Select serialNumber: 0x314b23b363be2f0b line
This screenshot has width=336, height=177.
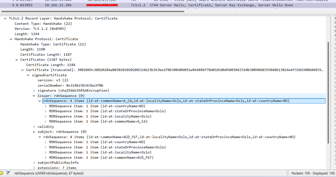click(x=71, y=85)
